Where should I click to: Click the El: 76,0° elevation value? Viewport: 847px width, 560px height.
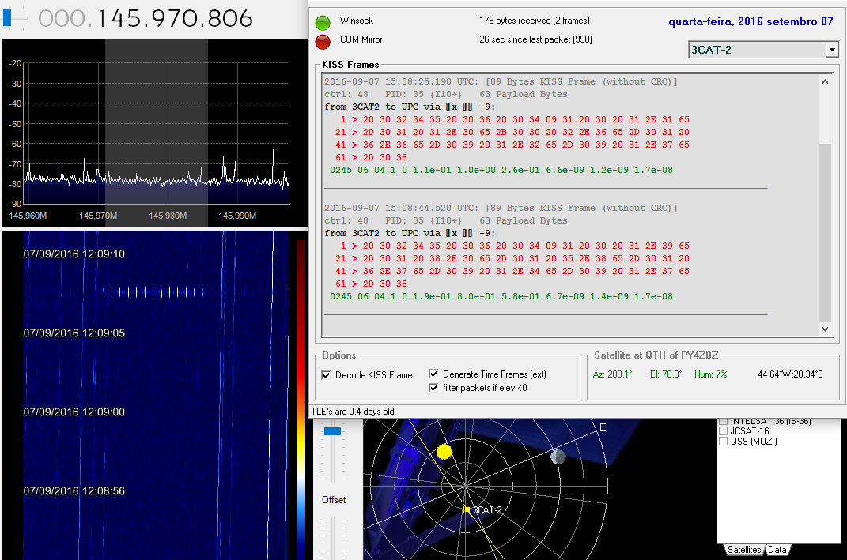coord(666,374)
